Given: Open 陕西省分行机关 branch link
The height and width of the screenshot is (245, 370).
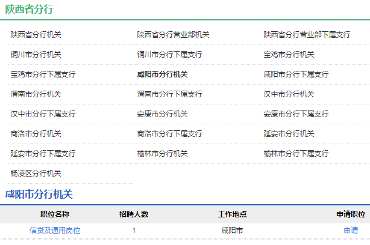Looking at the screenshot, I should 36,35.
